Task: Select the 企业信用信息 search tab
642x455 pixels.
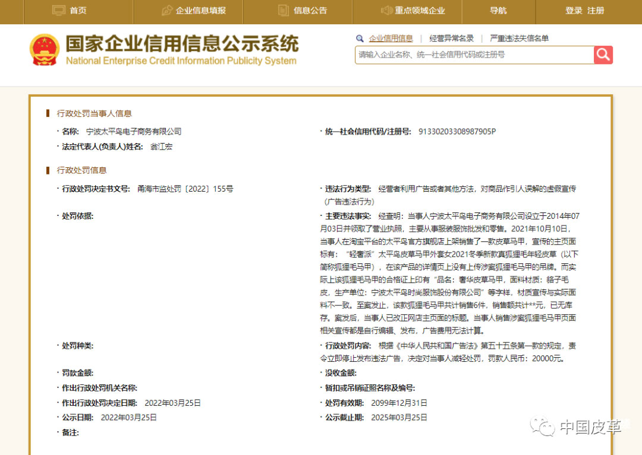Action: (391, 39)
